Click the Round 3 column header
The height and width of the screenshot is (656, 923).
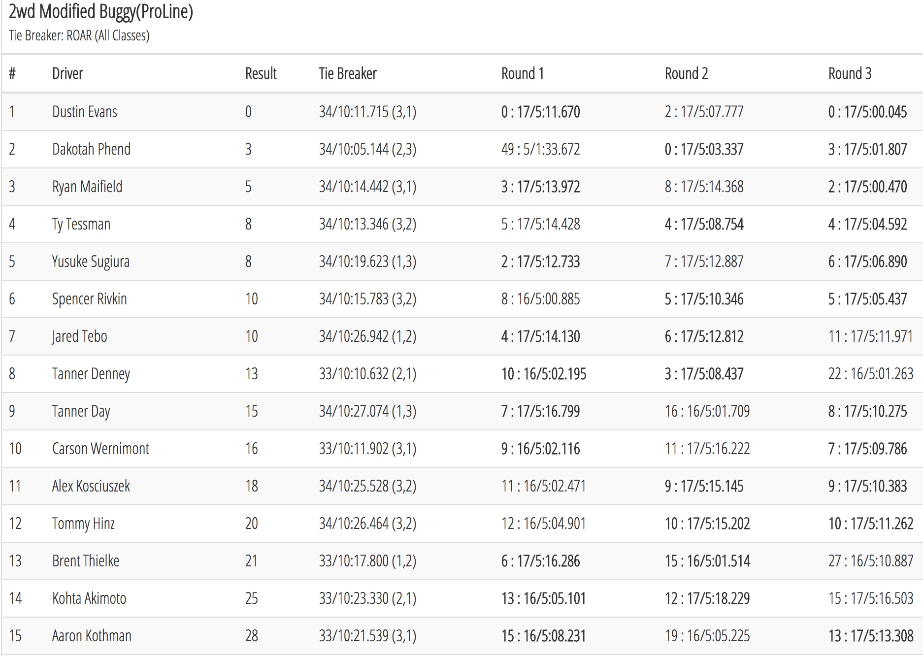click(850, 73)
